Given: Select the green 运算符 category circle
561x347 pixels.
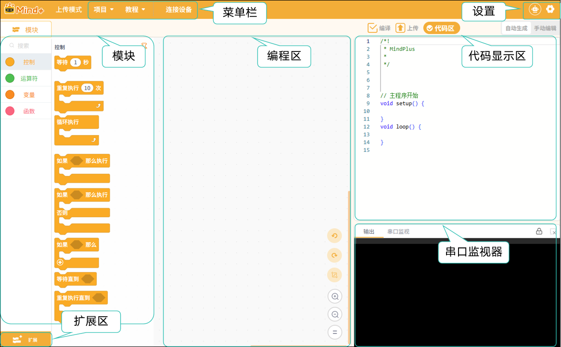Looking at the screenshot, I should 10,78.
